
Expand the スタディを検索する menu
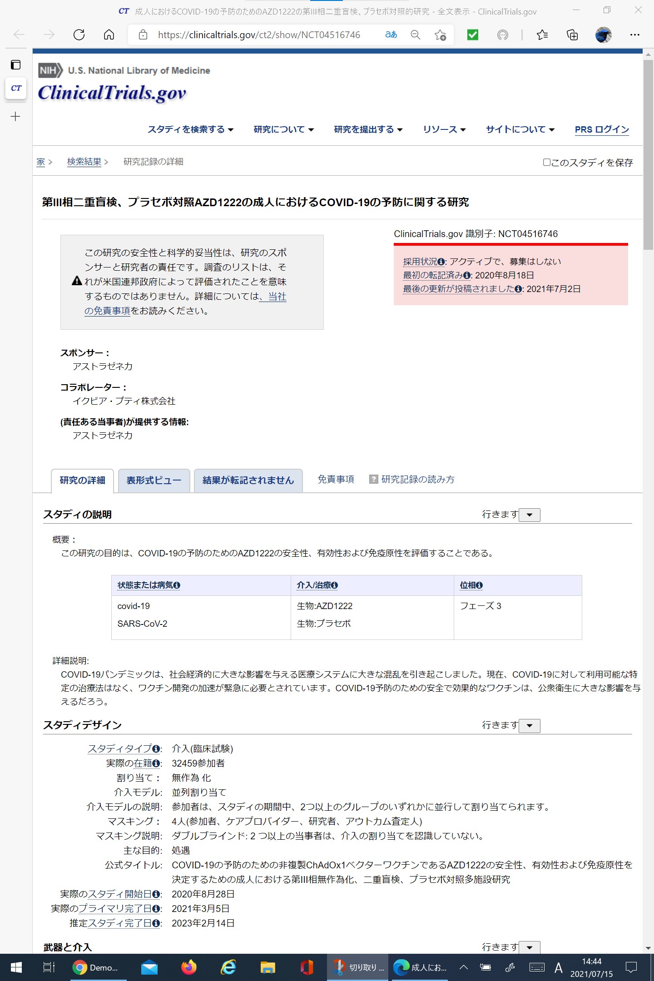[x=191, y=129]
